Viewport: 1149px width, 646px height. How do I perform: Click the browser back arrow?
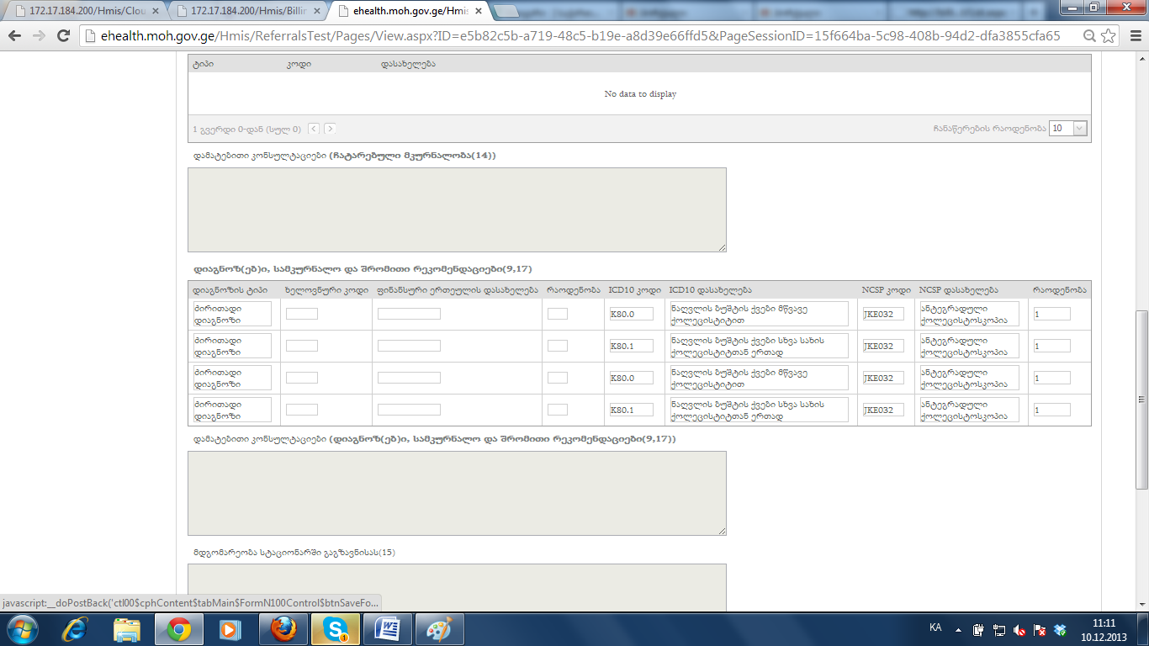point(14,36)
